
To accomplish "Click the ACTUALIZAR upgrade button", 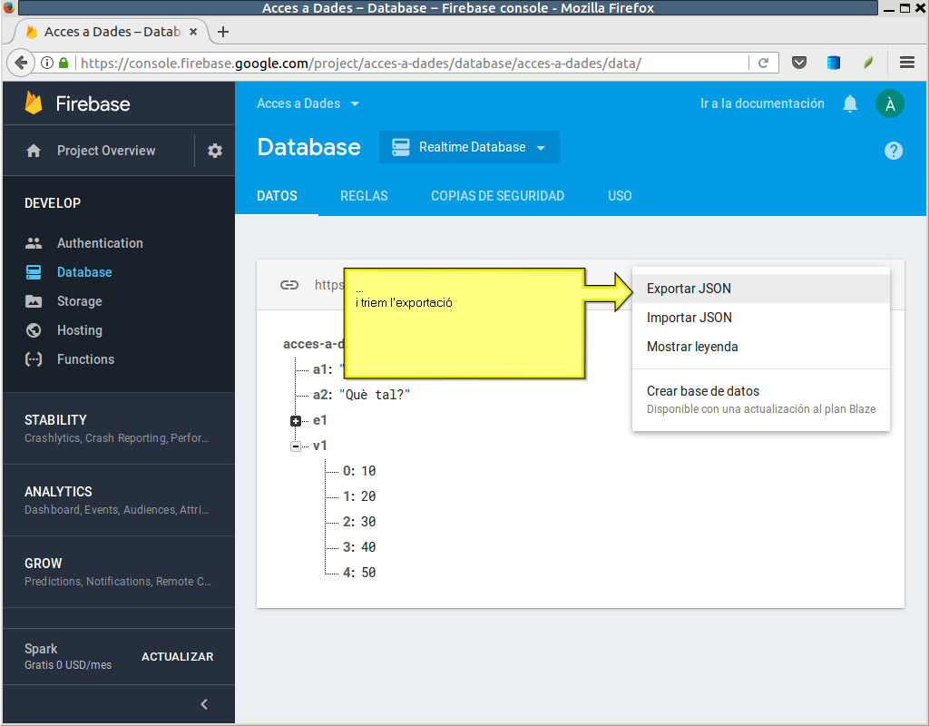I will point(177,657).
